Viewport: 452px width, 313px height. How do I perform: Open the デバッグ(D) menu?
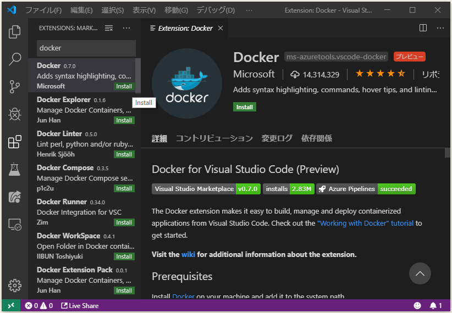[216, 10]
